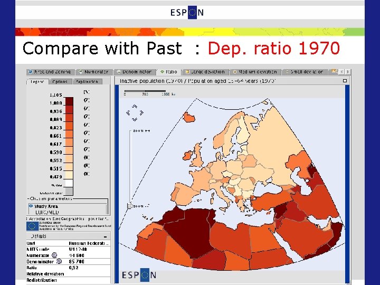Image resolution: width=380 pixels, height=285 pixels.
Task: Maximize the map panel using square icon
Action: [x=345, y=81]
